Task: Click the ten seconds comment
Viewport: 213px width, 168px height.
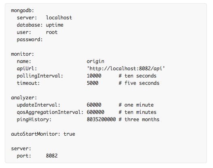Action: pos(137,76)
